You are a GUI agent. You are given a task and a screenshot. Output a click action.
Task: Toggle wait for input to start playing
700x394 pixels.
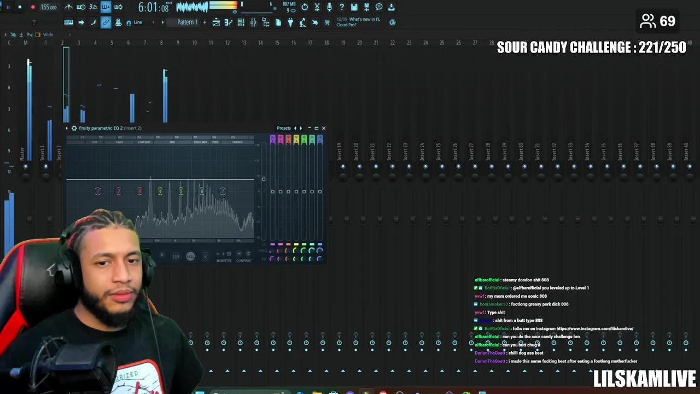81,7
